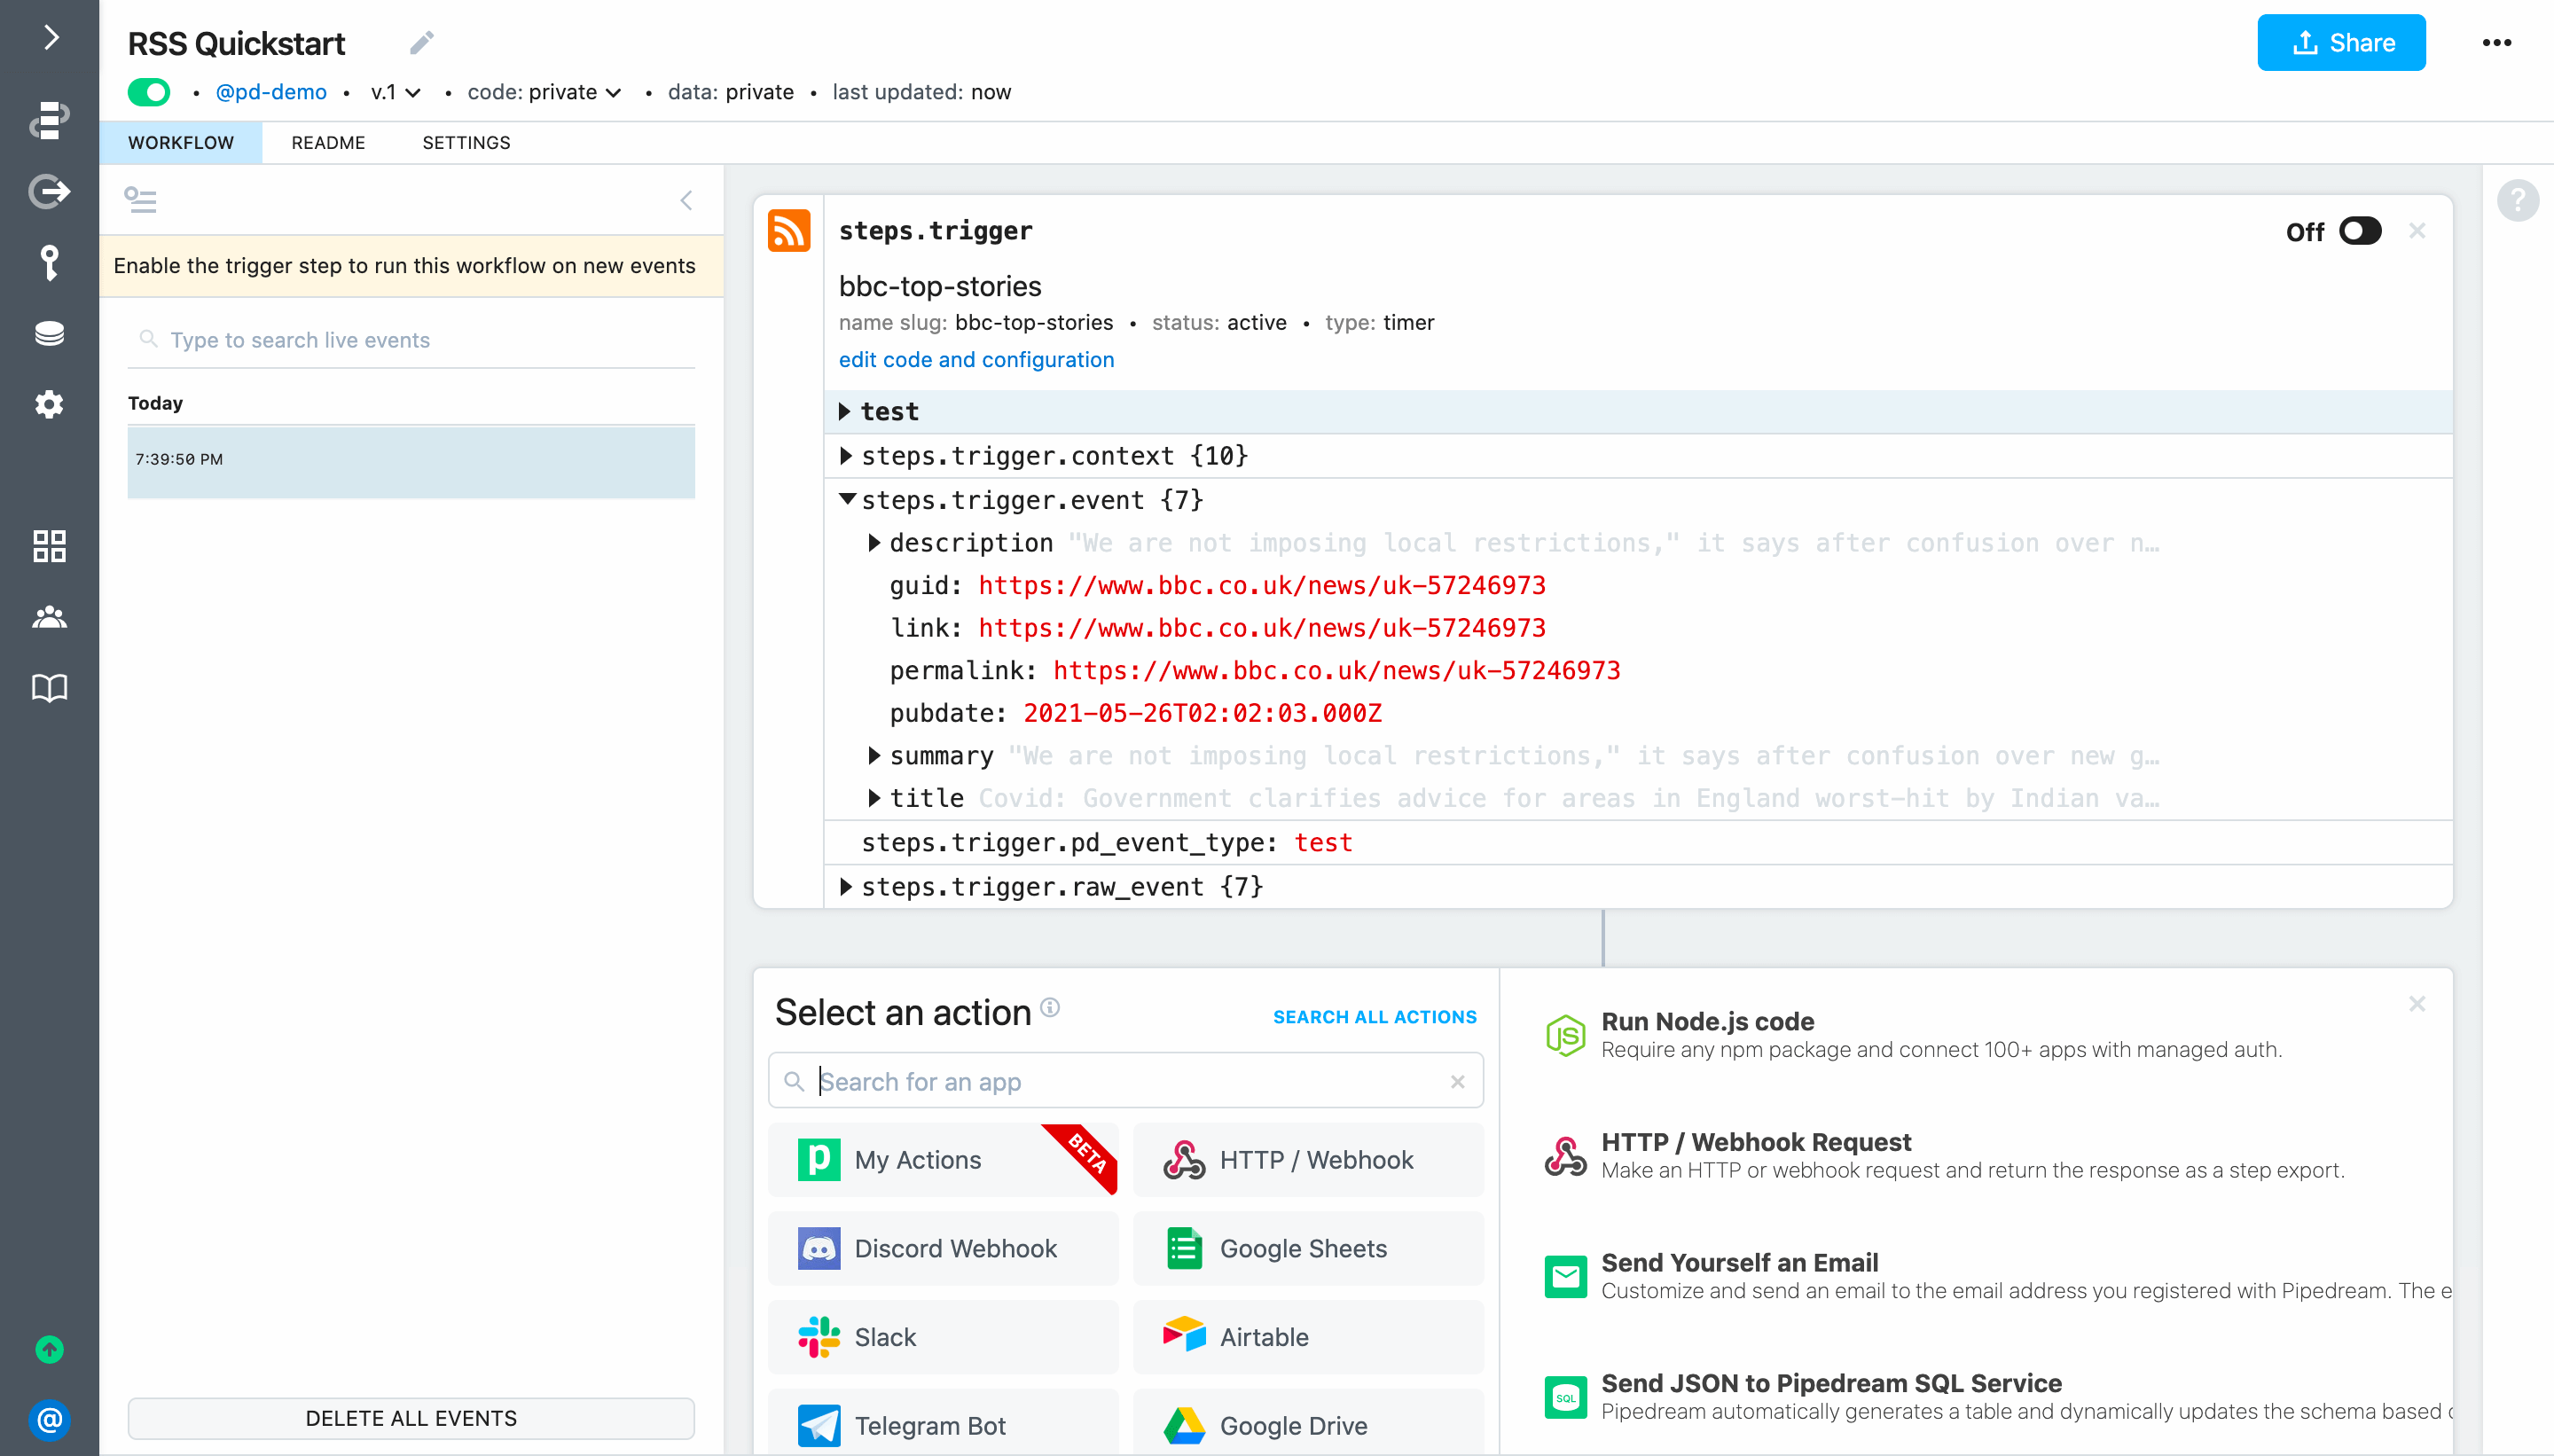Open the settings gear in sidebar
The image size is (2554, 1456).
pyautogui.click(x=49, y=405)
